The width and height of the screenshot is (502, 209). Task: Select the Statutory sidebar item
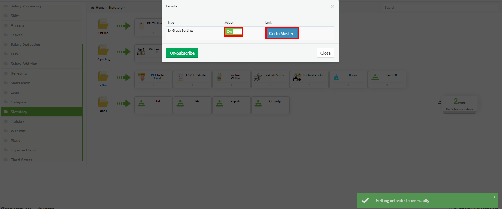(41, 112)
